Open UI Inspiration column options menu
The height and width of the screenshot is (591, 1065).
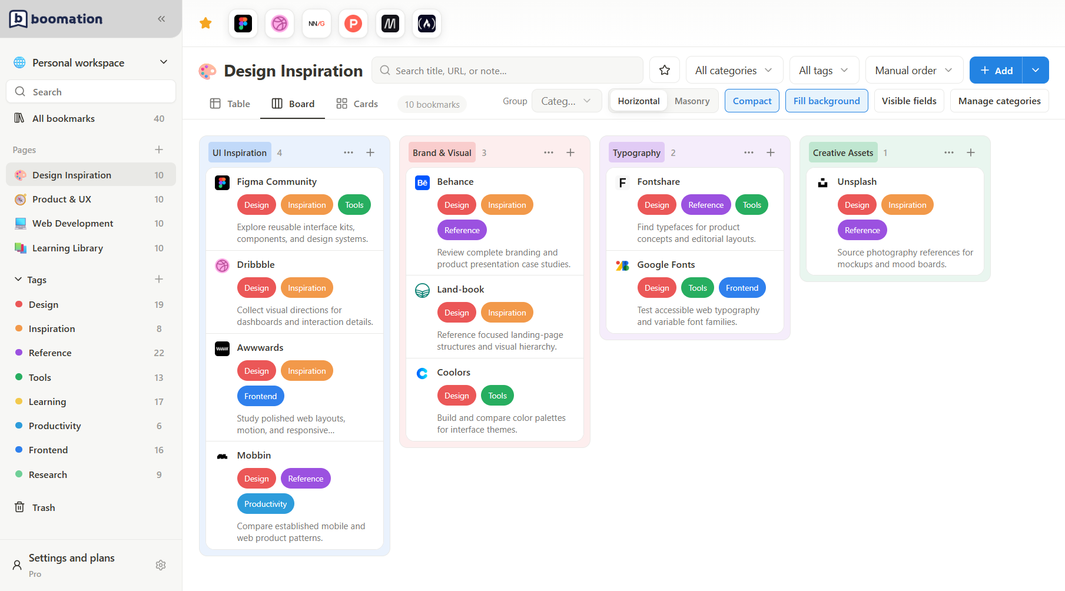pyautogui.click(x=349, y=152)
